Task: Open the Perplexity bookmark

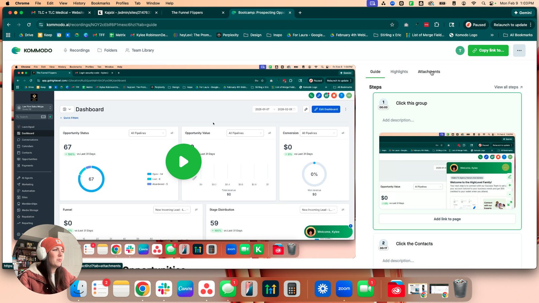Action: pyautogui.click(x=228, y=35)
